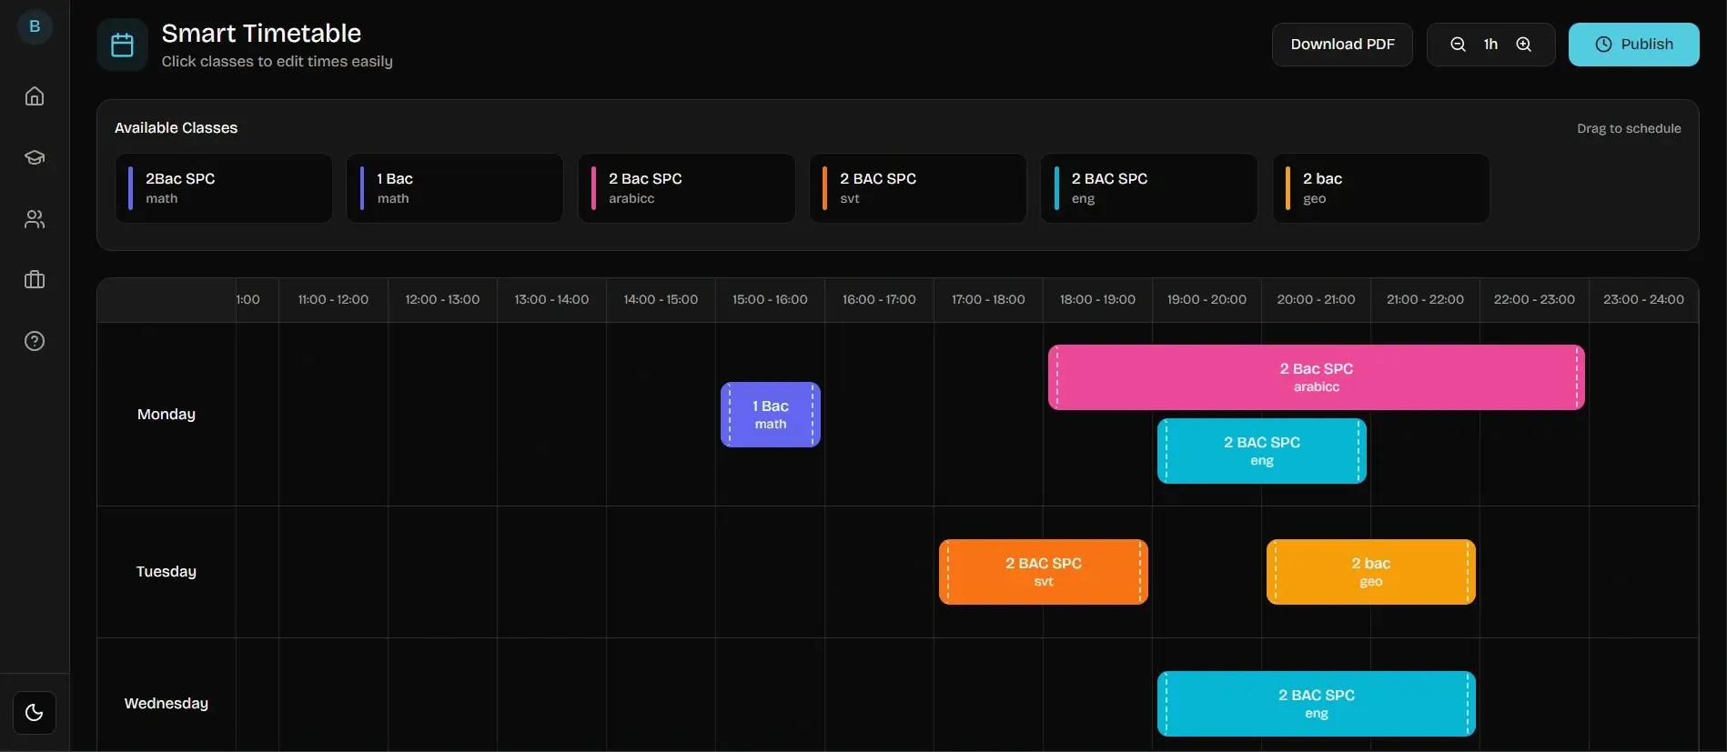Click the Download PDF button
The width and height of the screenshot is (1727, 752).
coord(1341,45)
